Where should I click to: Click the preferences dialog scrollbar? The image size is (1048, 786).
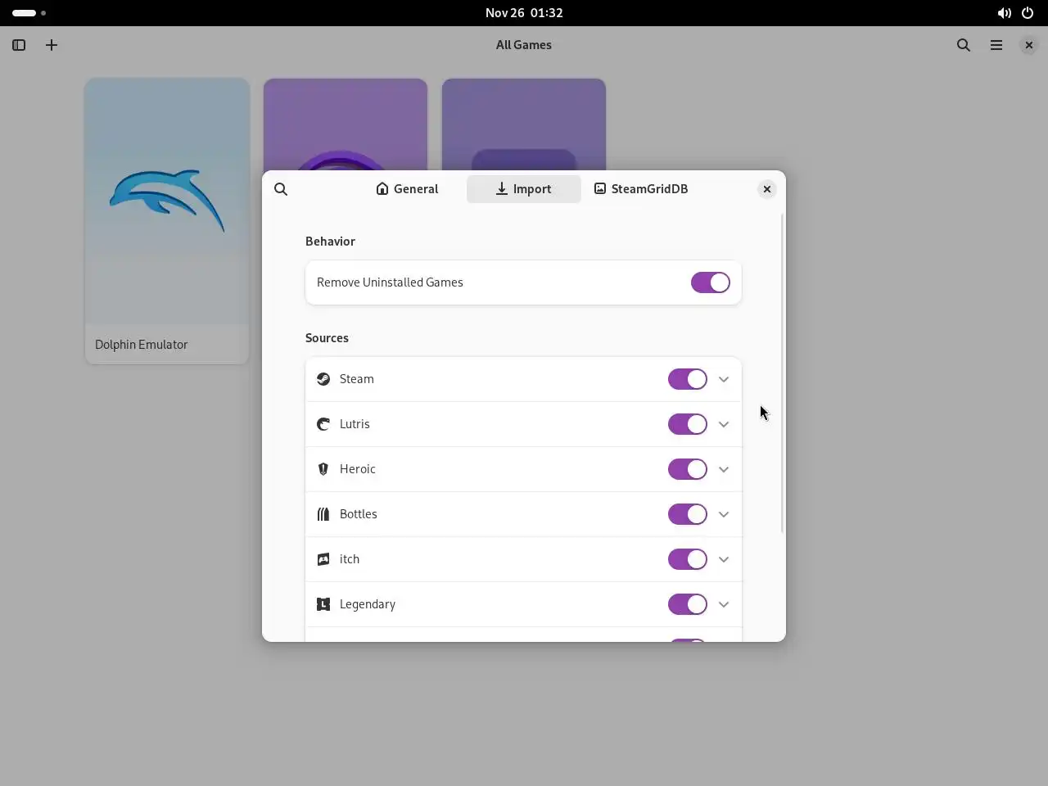click(x=782, y=373)
